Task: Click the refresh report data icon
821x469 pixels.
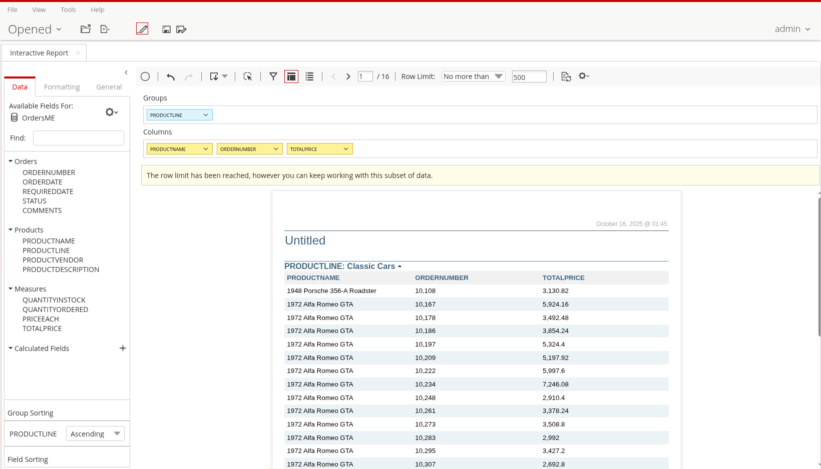Action: [566, 76]
